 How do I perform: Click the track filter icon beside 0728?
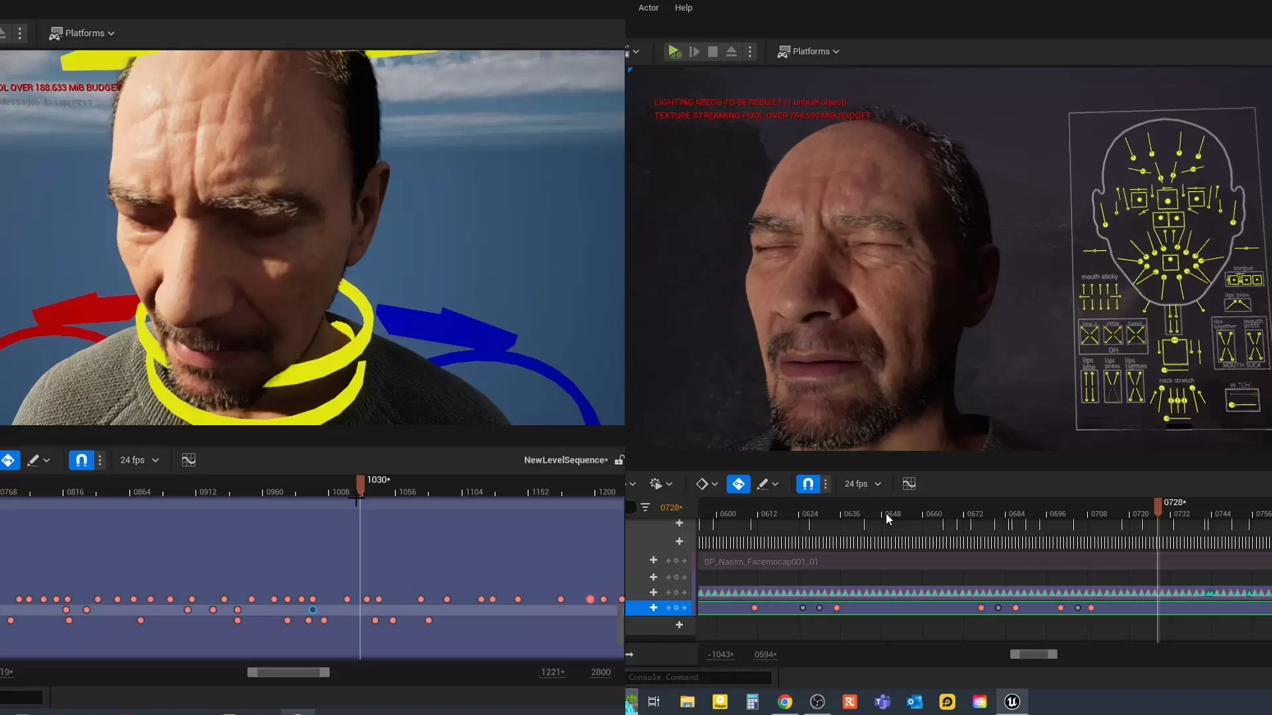coord(645,508)
